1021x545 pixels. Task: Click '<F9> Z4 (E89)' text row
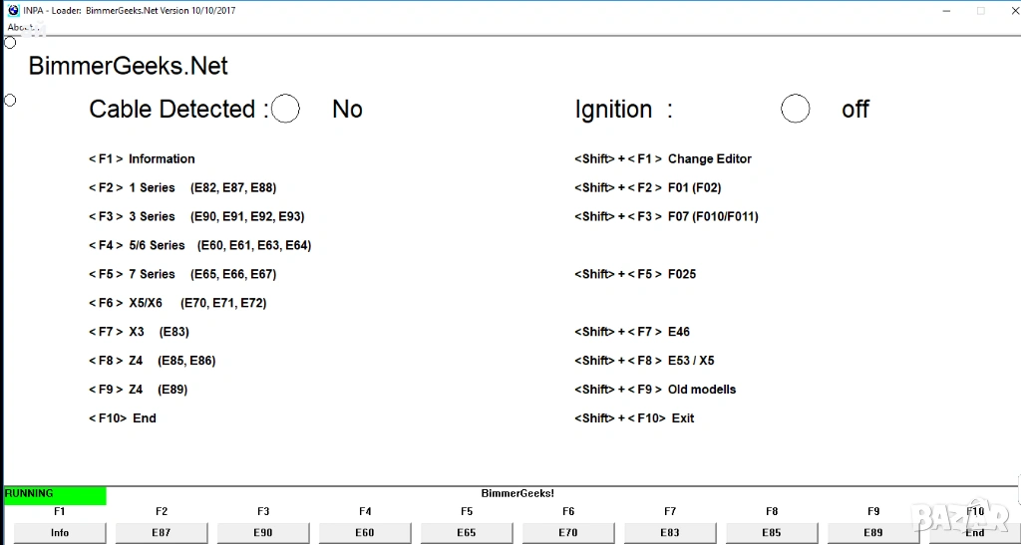(138, 389)
